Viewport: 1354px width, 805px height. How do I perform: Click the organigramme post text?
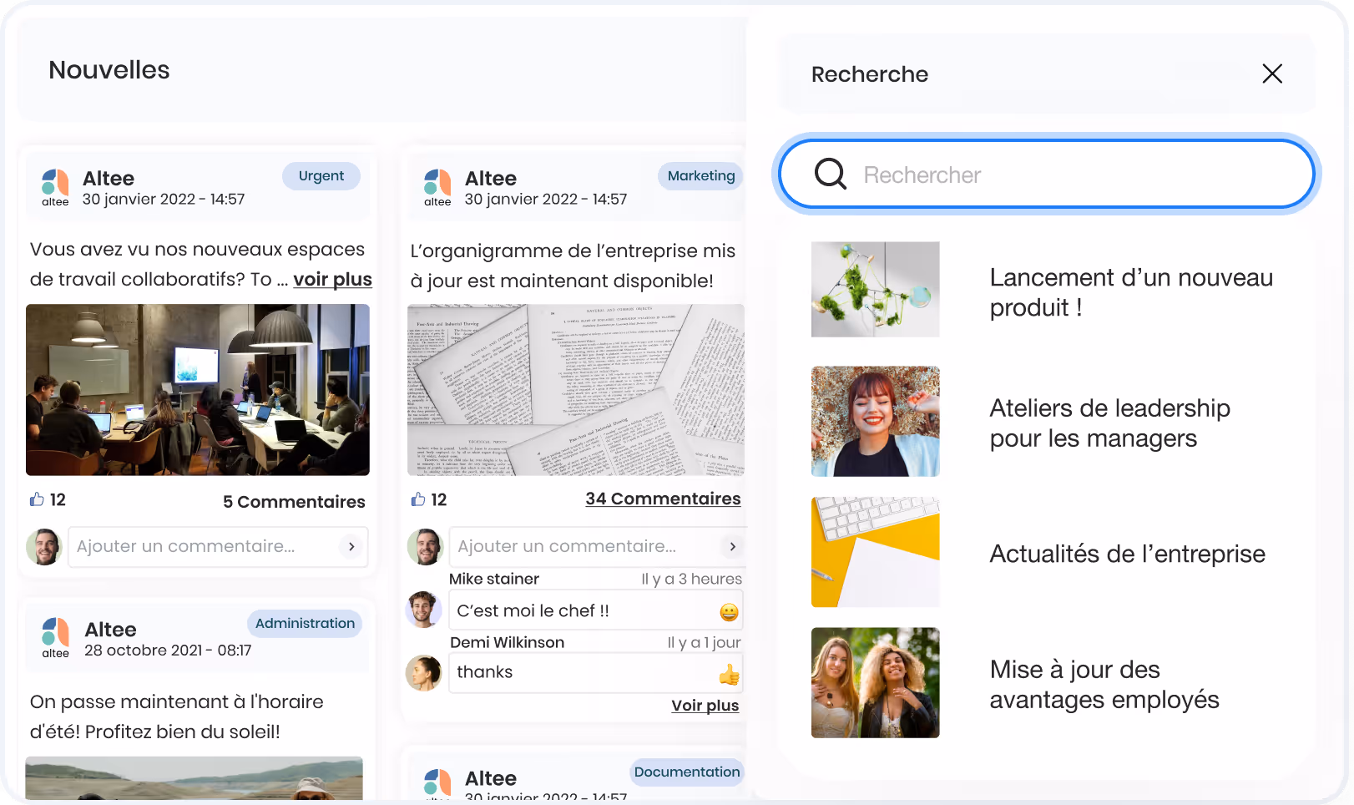tap(573, 266)
